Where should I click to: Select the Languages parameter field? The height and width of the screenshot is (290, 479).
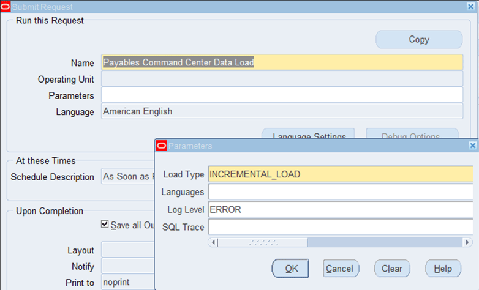340,192
